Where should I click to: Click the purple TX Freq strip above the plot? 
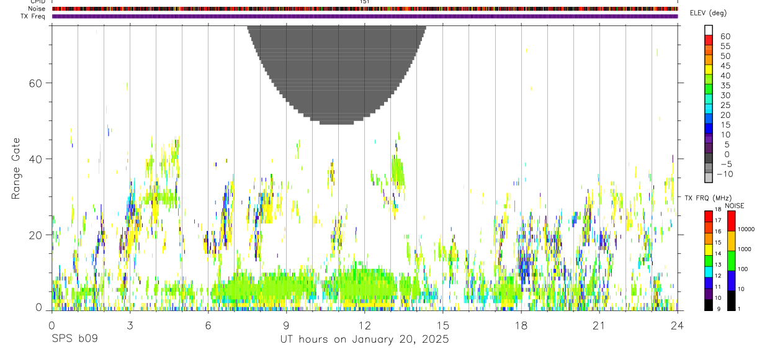[x=364, y=16]
